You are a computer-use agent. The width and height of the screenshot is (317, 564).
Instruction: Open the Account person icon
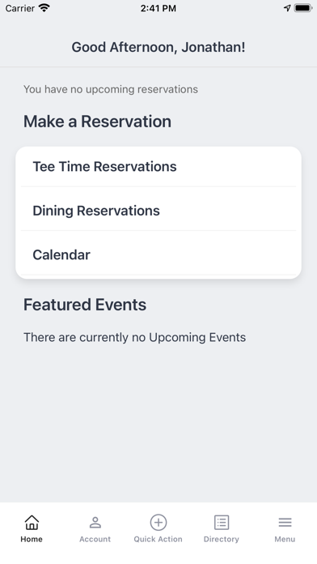[95, 523]
